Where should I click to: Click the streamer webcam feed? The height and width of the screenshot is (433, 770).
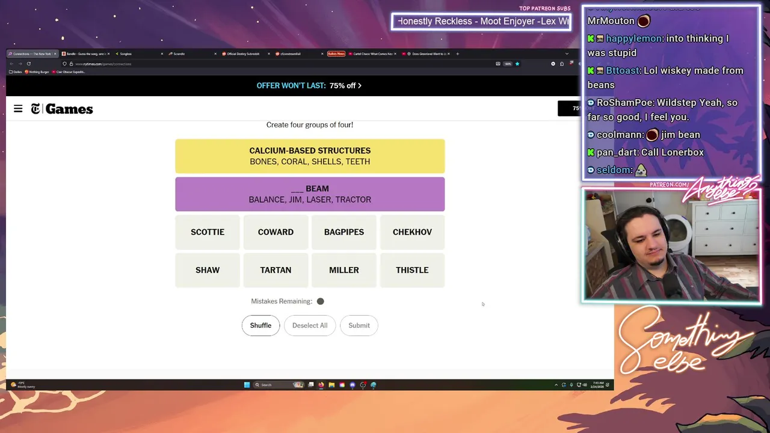671,245
